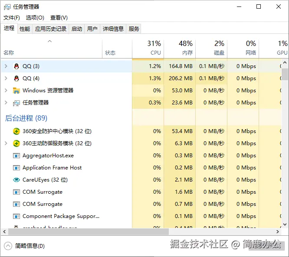Switch to the 应用历史记录 tab
This screenshot has width=289, height=257.
click(51, 29)
